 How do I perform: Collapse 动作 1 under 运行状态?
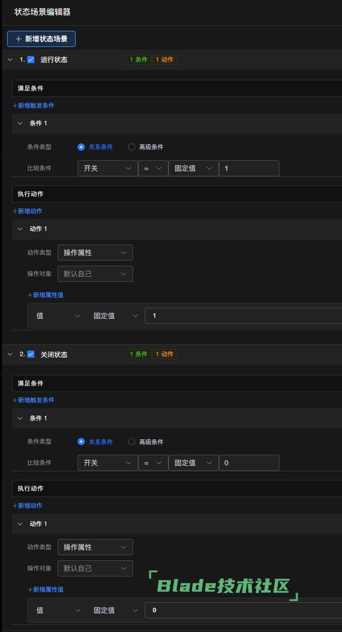[20, 229]
